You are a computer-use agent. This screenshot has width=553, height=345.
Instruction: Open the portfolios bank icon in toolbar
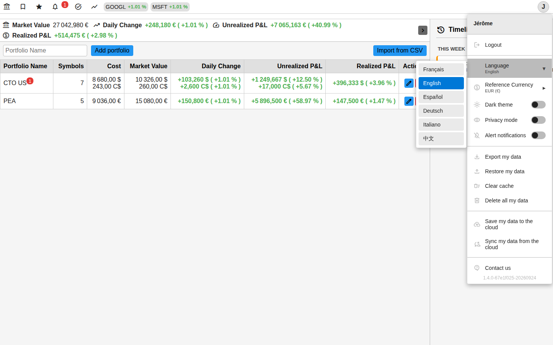click(x=7, y=7)
